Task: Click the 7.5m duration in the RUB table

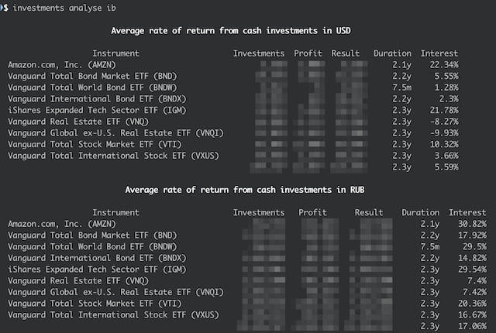Action: tap(430, 247)
